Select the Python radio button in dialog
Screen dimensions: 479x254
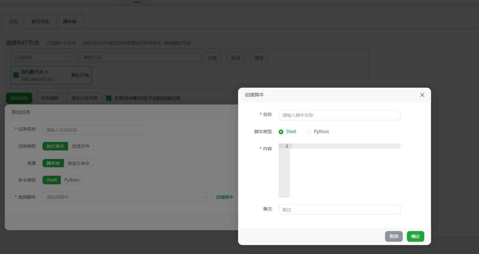(309, 132)
